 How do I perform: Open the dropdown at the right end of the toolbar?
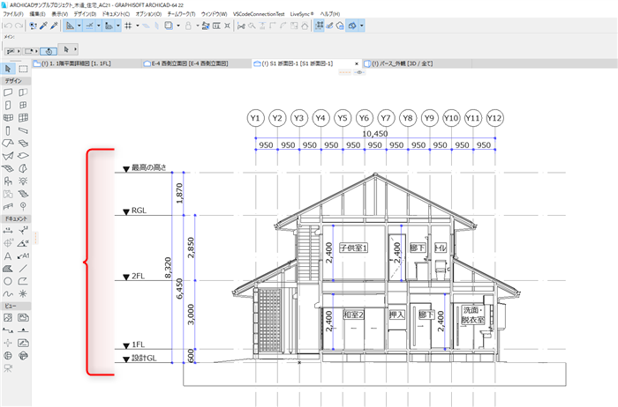pos(361,26)
